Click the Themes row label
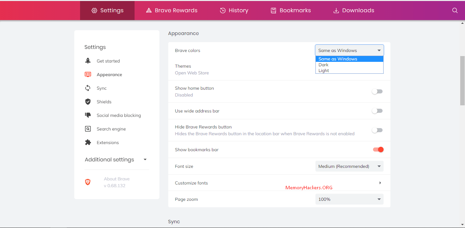The height and width of the screenshot is (228, 465). coord(183,66)
